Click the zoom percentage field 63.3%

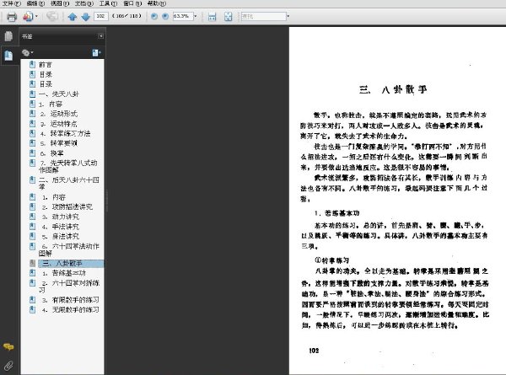(x=183, y=16)
